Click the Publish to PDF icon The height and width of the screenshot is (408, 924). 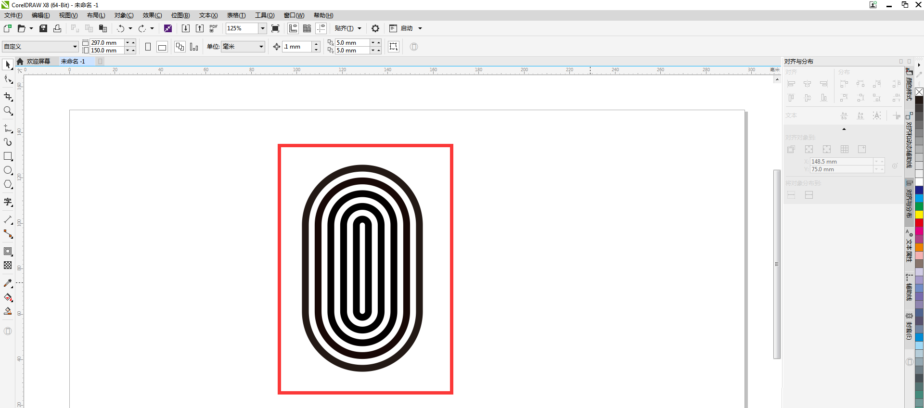[x=214, y=28]
